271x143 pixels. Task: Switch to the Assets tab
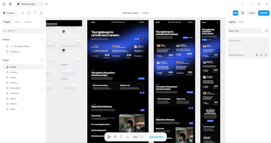[28, 22]
